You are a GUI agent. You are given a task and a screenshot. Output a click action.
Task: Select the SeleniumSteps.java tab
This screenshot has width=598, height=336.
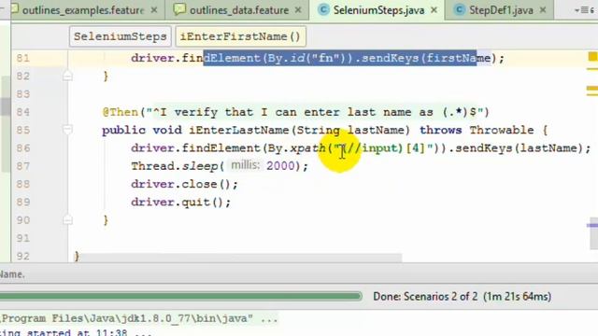click(x=378, y=10)
